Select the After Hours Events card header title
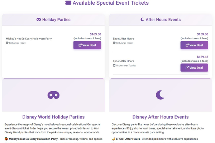The width and height of the screenshot is (215, 143). coord(163,20)
